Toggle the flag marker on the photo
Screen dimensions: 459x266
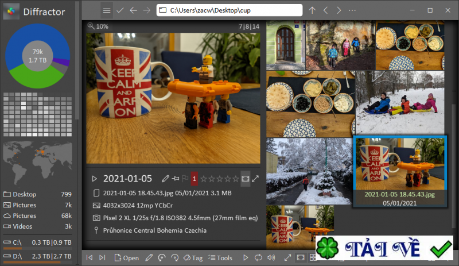point(185,178)
